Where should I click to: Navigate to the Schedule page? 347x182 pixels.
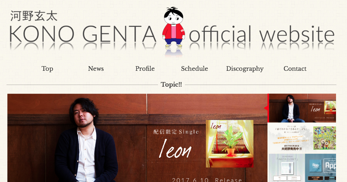click(194, 69)
